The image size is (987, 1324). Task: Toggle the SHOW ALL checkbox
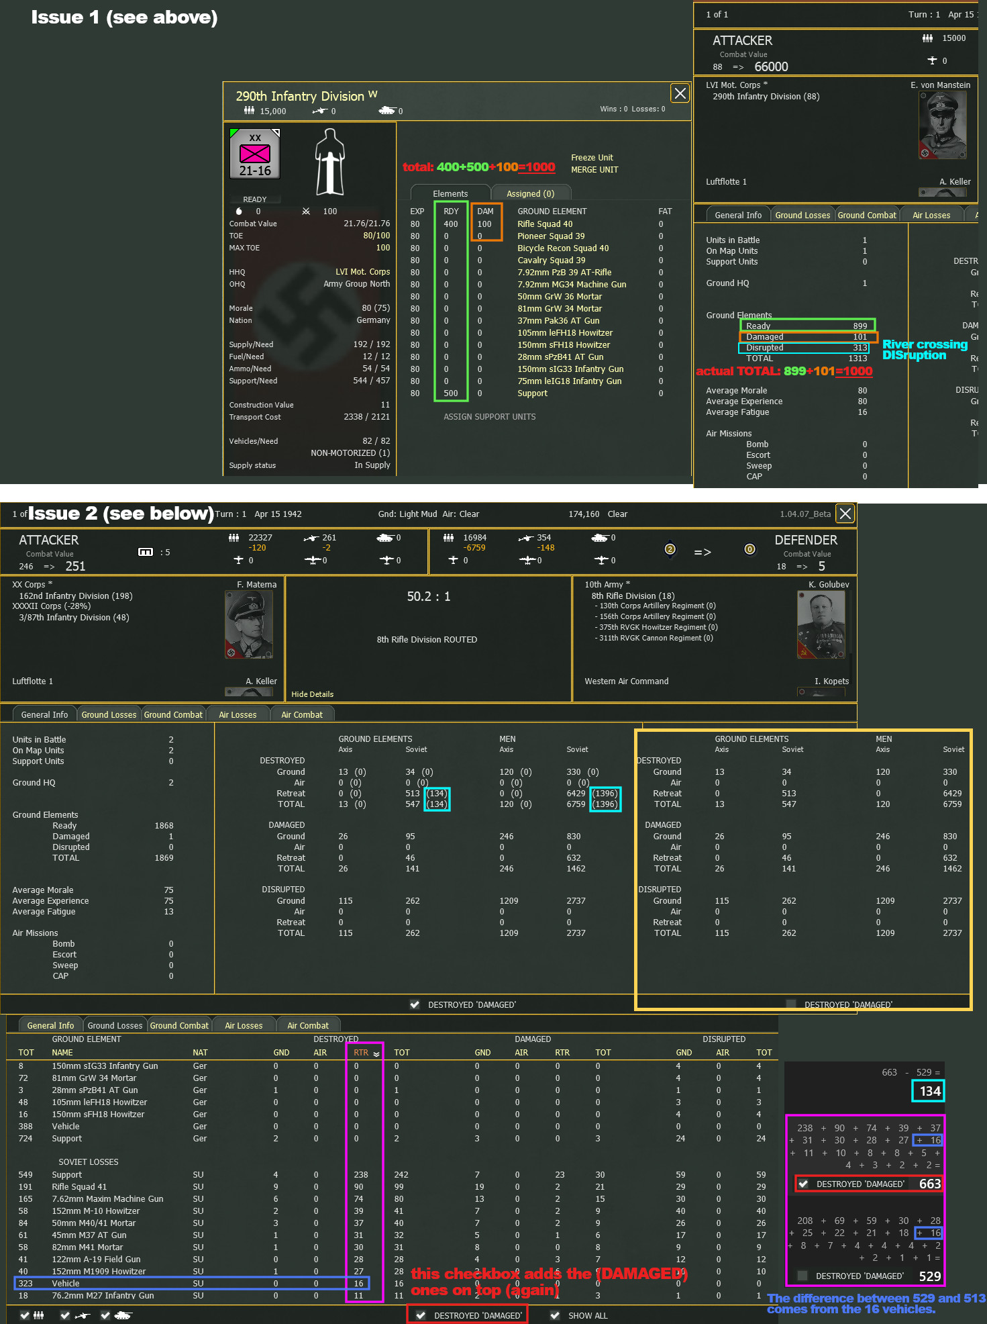555,1315
